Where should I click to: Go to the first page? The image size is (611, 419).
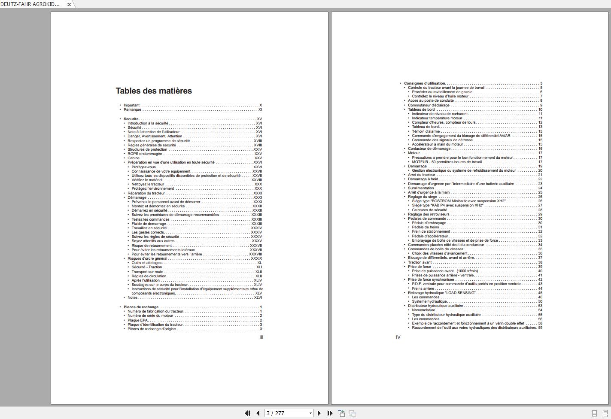coord(247,413)
